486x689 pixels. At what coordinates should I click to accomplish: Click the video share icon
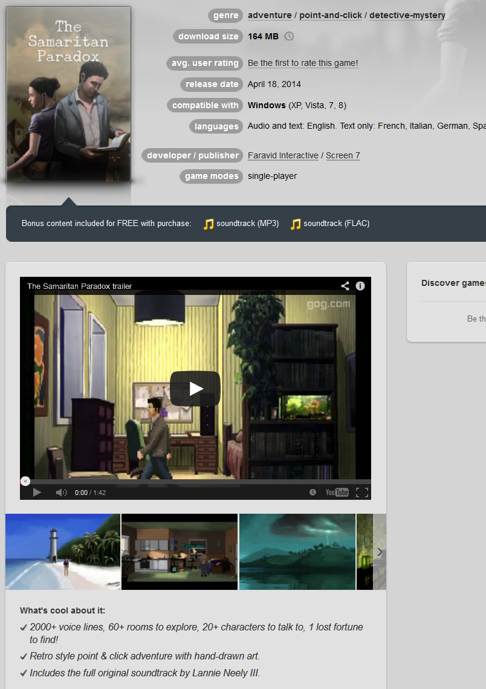345,286
